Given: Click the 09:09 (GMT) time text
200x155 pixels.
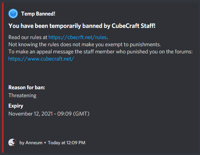Looking at the screenshot, I should point(73,114).
